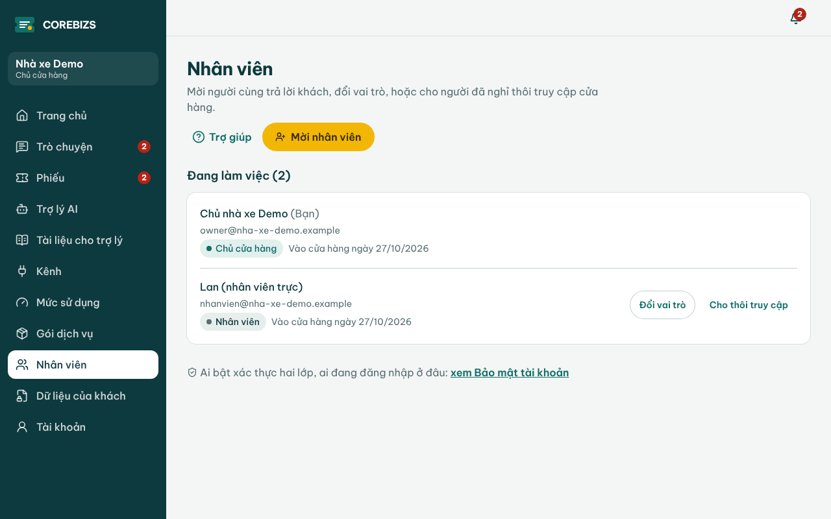831x519 pixels.
Task: Open the Tài khoản page
Action: pos(83,427)
